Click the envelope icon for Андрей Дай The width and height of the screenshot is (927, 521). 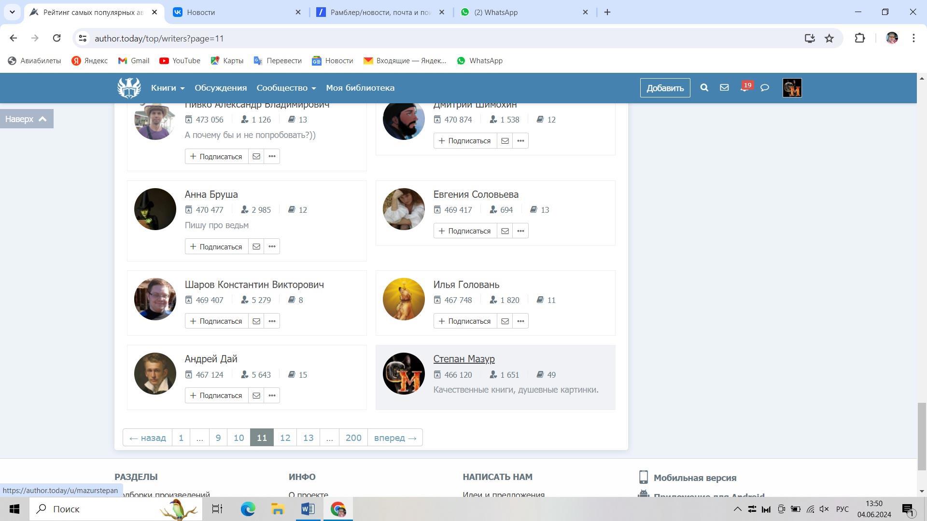(x=256, y=396)
